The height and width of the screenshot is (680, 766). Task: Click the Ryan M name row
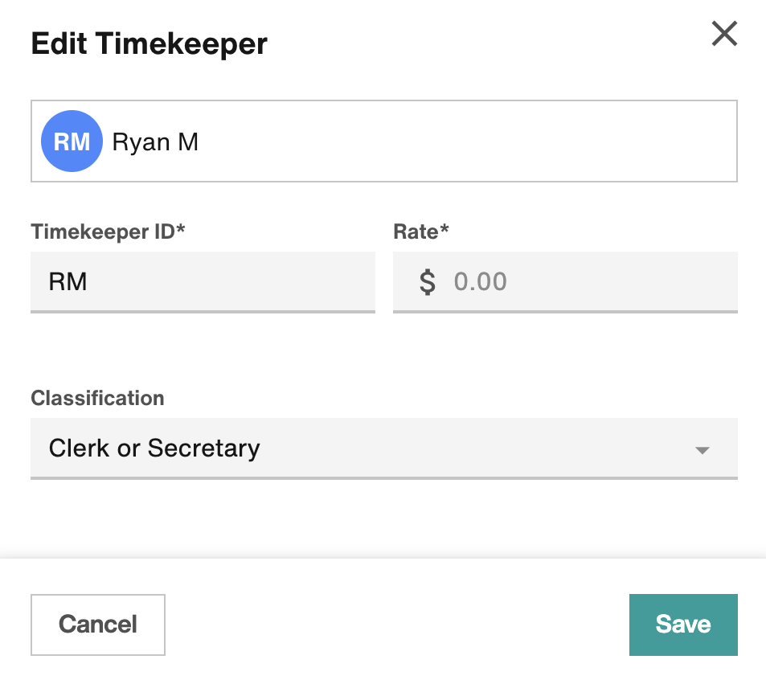coord(383,141)
